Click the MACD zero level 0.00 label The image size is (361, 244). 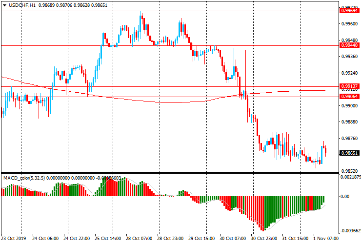[345, 196]
